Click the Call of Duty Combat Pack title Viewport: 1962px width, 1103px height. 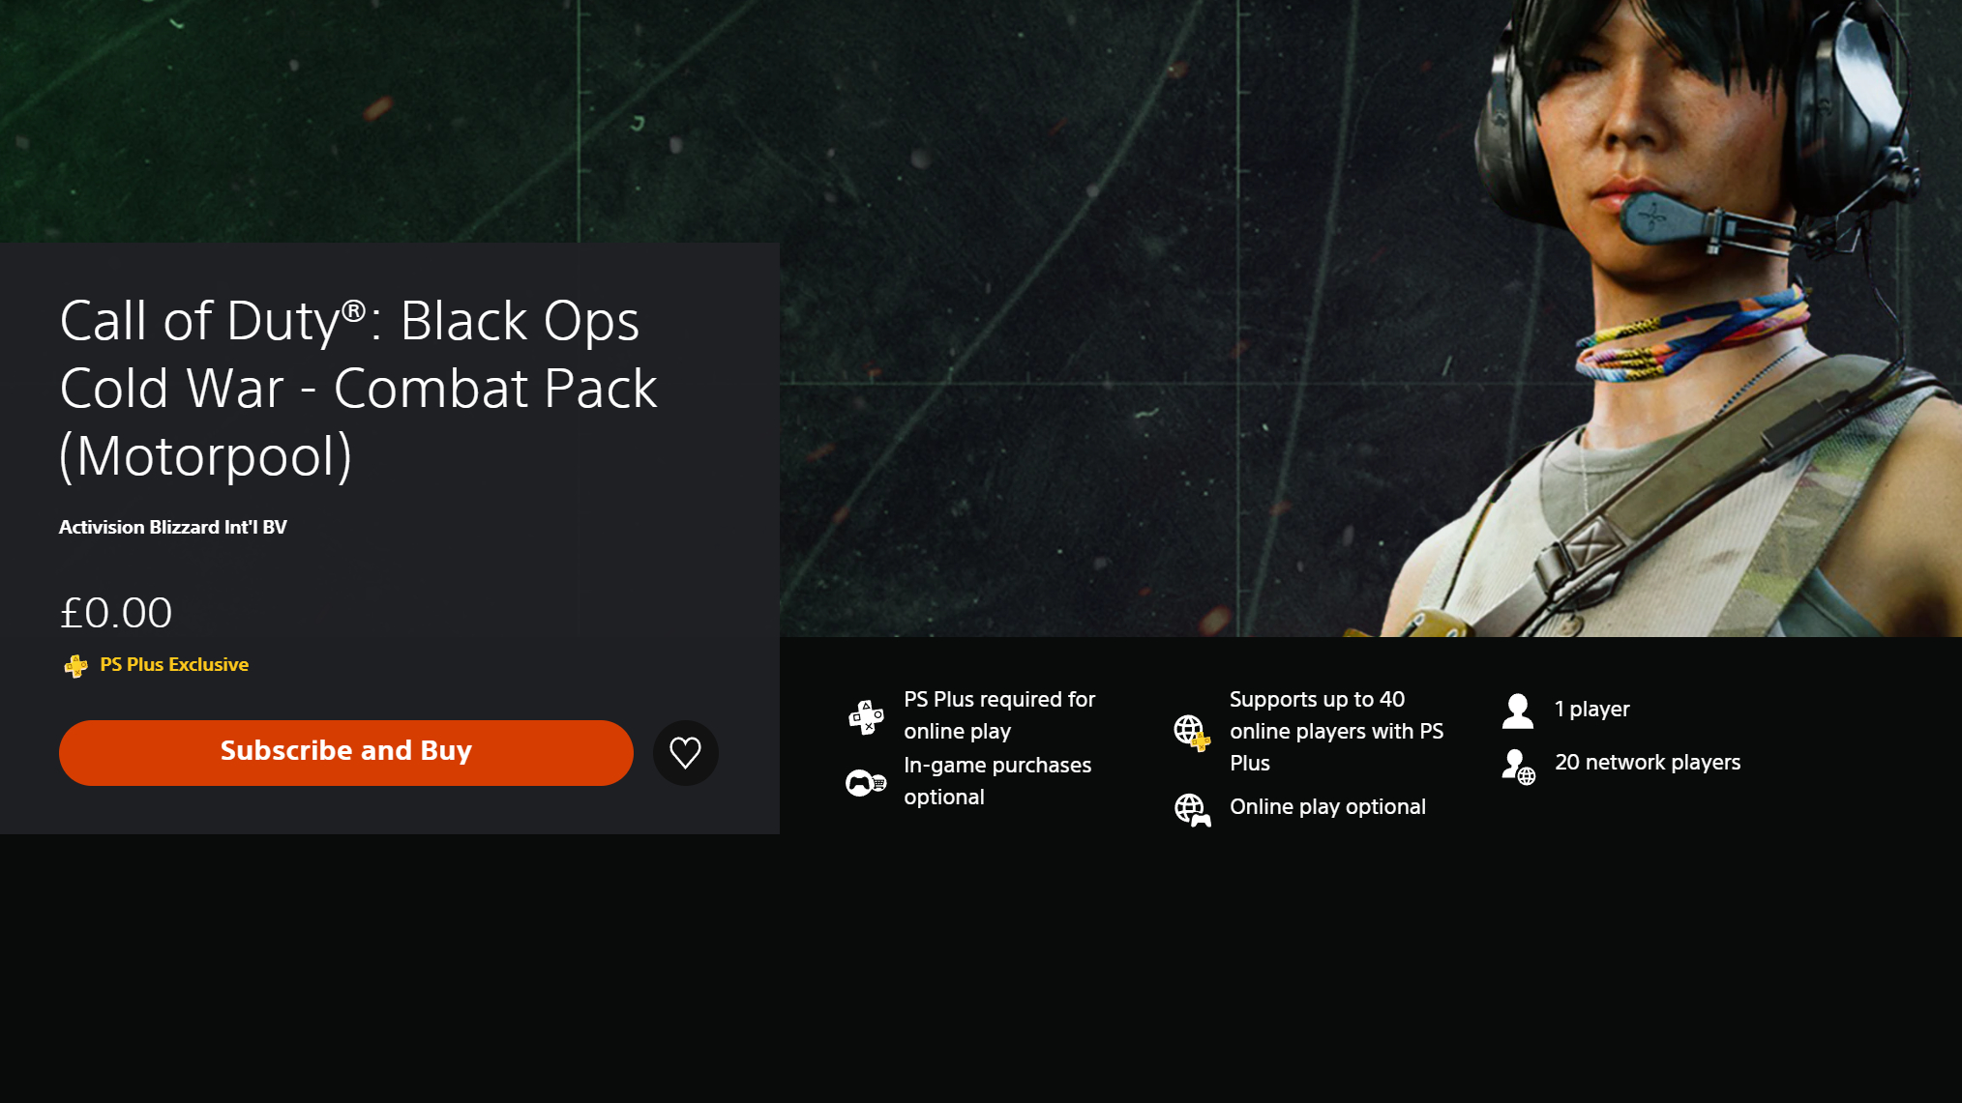(x=358, y=388)
